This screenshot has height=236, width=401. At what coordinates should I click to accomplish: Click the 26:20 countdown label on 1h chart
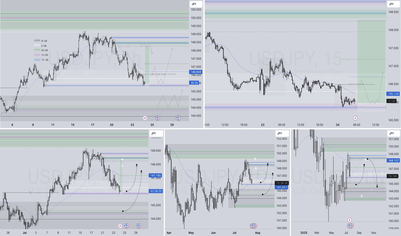point(194,83)
